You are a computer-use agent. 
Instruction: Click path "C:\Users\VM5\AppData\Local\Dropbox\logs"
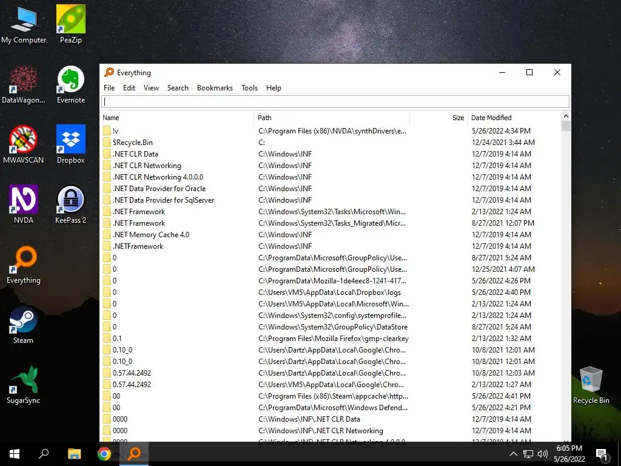click(x=329, y=292)
